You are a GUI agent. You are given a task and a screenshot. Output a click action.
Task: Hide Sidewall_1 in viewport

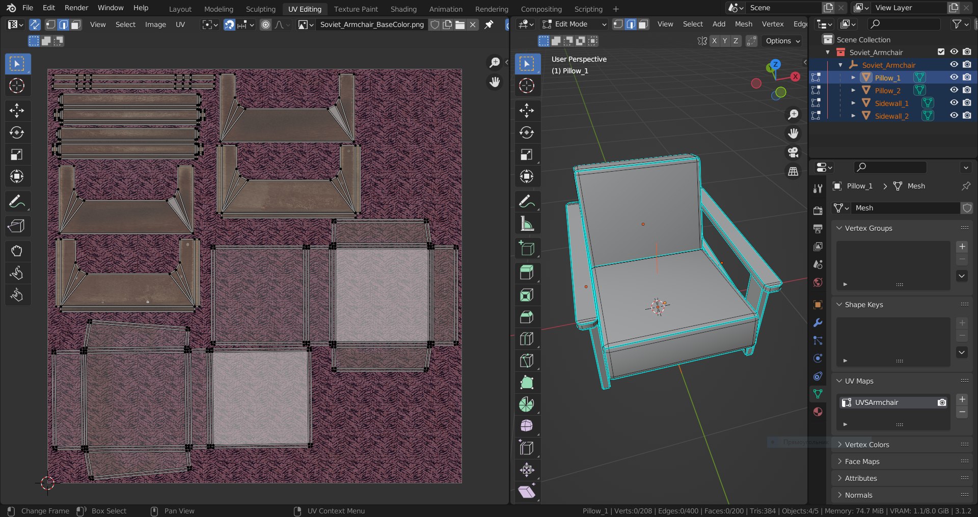pyautogui.click(x=954, y=103)
